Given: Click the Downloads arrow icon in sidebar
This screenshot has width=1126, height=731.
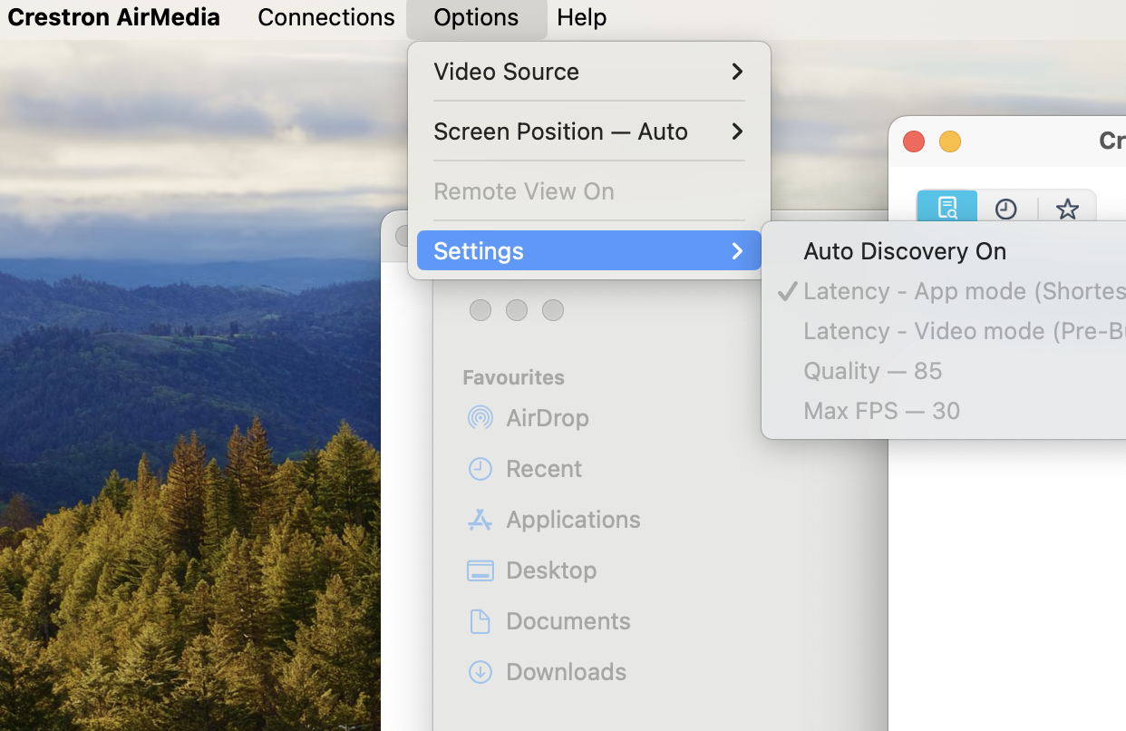Looking at the screenshot, I should click(480, 672).
